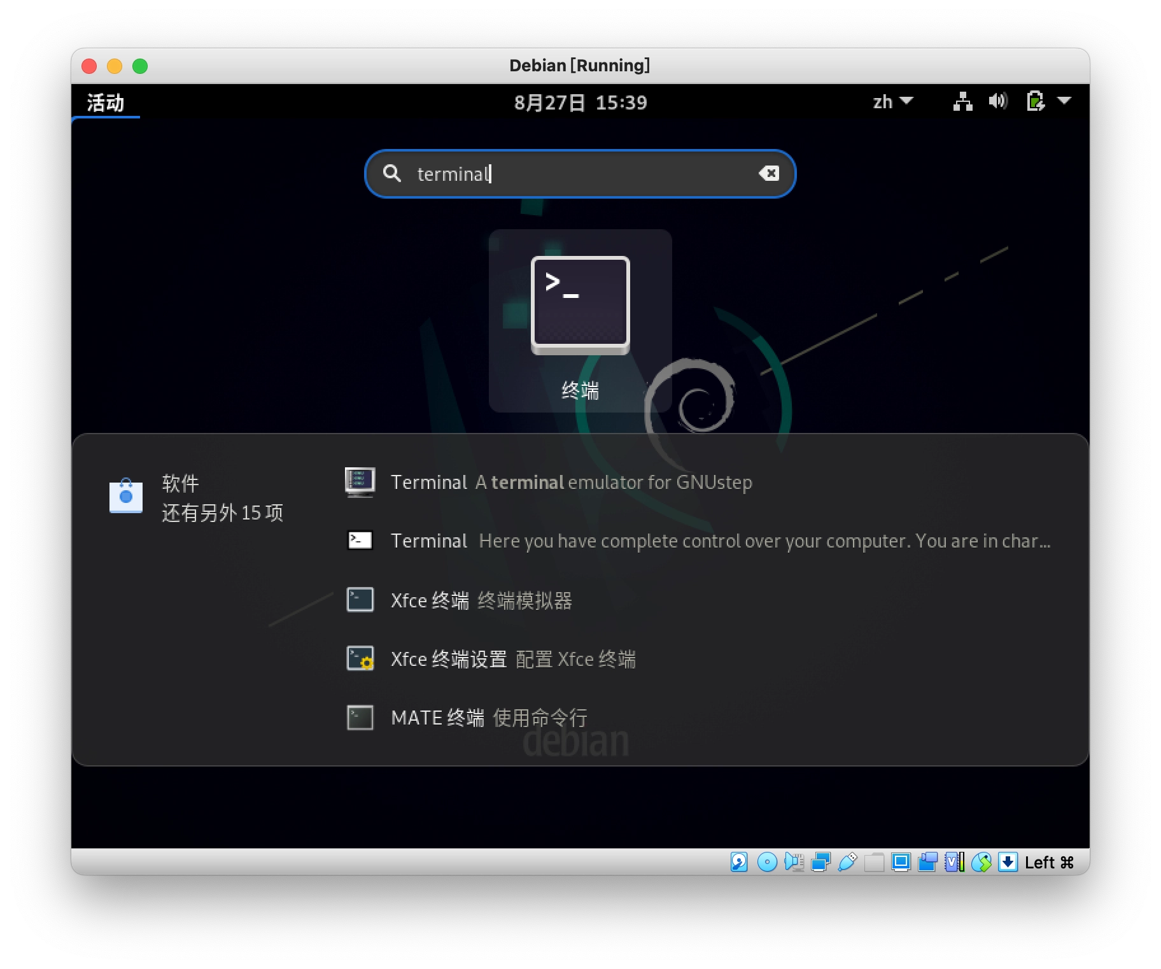The width and height of the screenshot is (1161, 969).
Task: Click the battery power status icon
Action: pyautogui.click(x=1036, y=101)
